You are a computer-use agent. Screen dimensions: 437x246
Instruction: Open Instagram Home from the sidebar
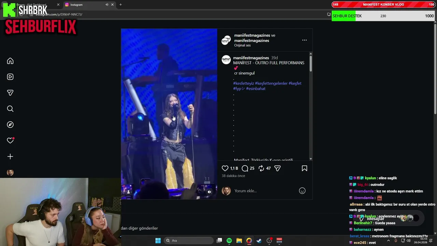pyautogui.click(x=10, y=61)
